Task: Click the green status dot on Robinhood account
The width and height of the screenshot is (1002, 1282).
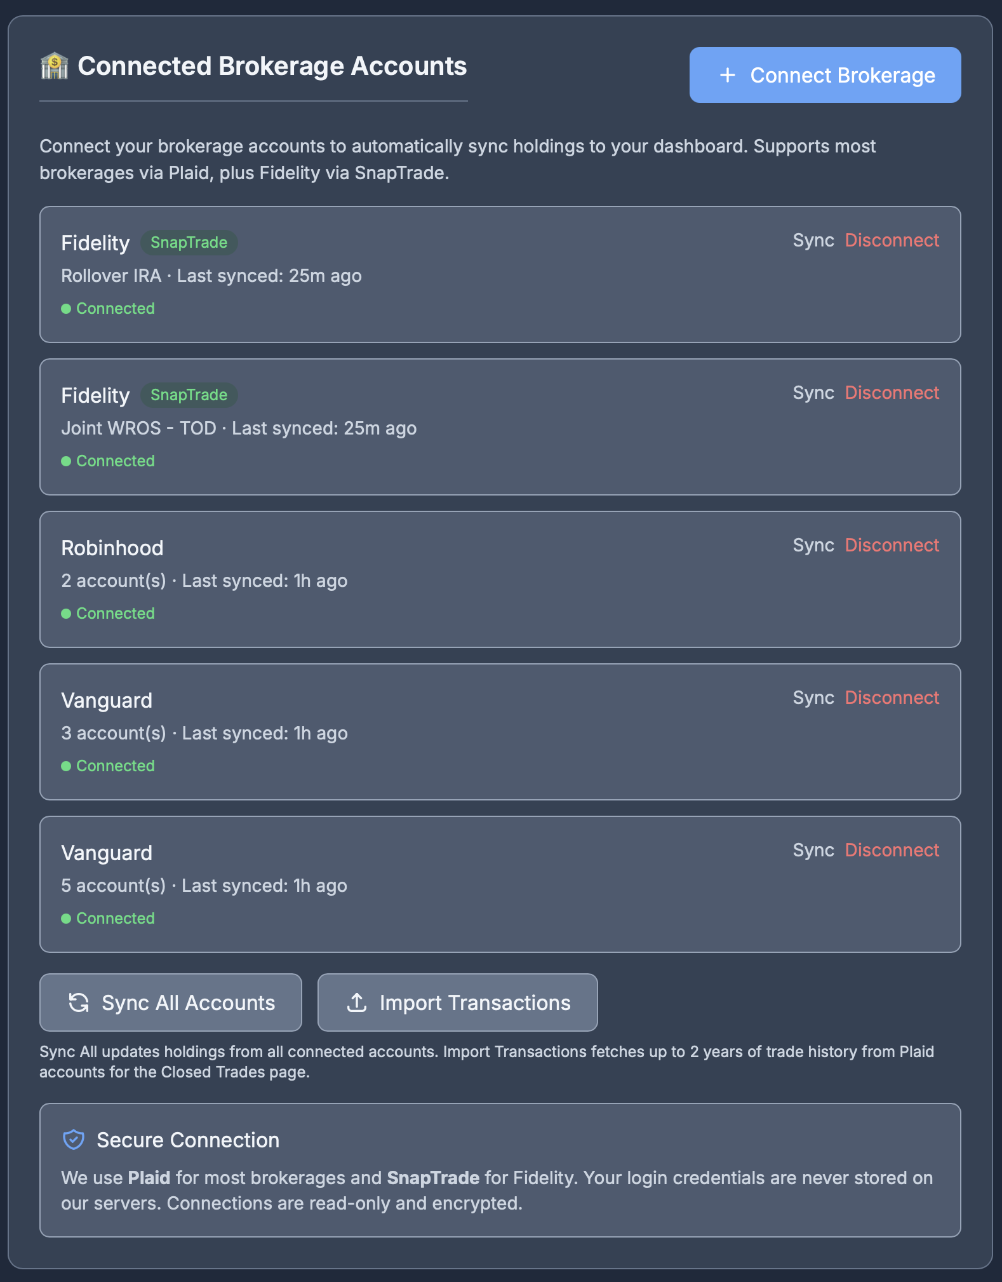Action: pyautogui.click(x=67, y=613)
